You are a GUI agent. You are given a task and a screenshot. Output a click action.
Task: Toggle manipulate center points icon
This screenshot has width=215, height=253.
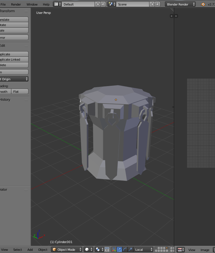(107, 249)
